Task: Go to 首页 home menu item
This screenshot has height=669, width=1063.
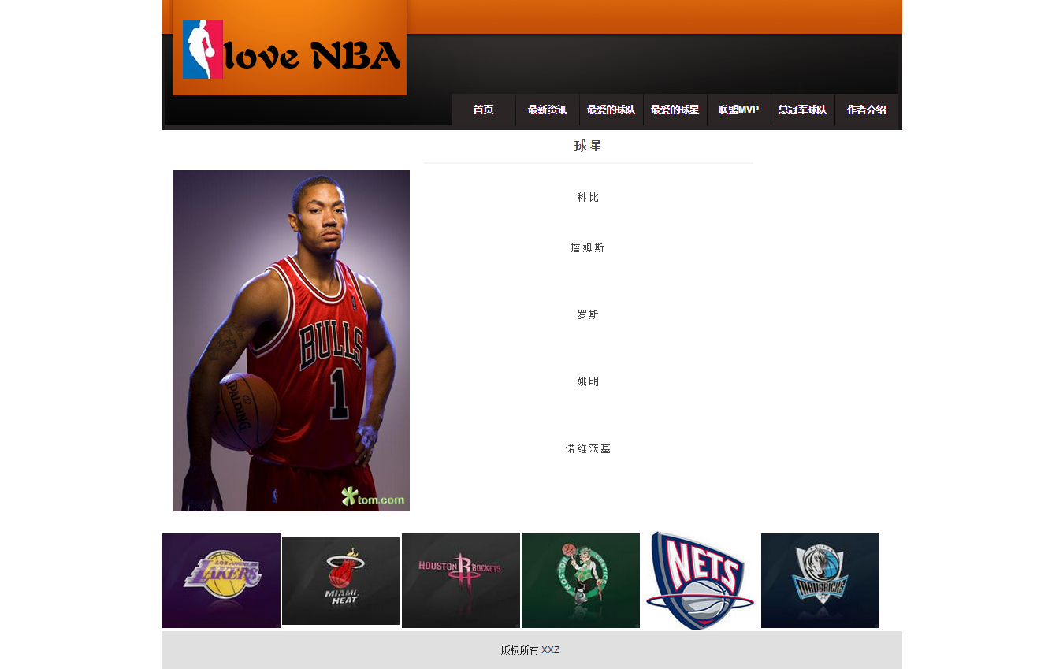Action: click(484, 110)
